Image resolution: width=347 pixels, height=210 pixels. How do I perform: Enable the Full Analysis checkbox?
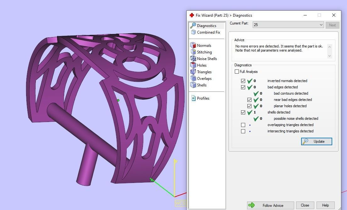coord(237,71)
